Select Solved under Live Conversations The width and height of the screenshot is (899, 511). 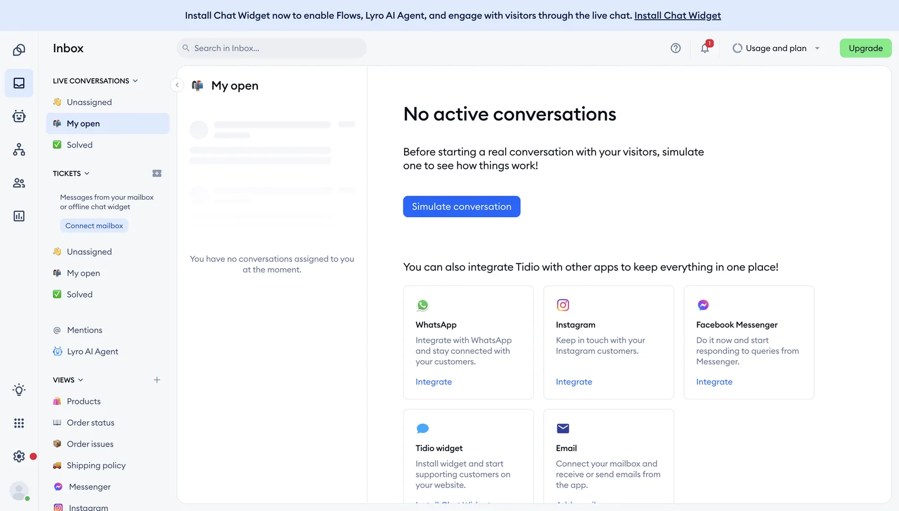pyautogui.click(x=107, y=145)
